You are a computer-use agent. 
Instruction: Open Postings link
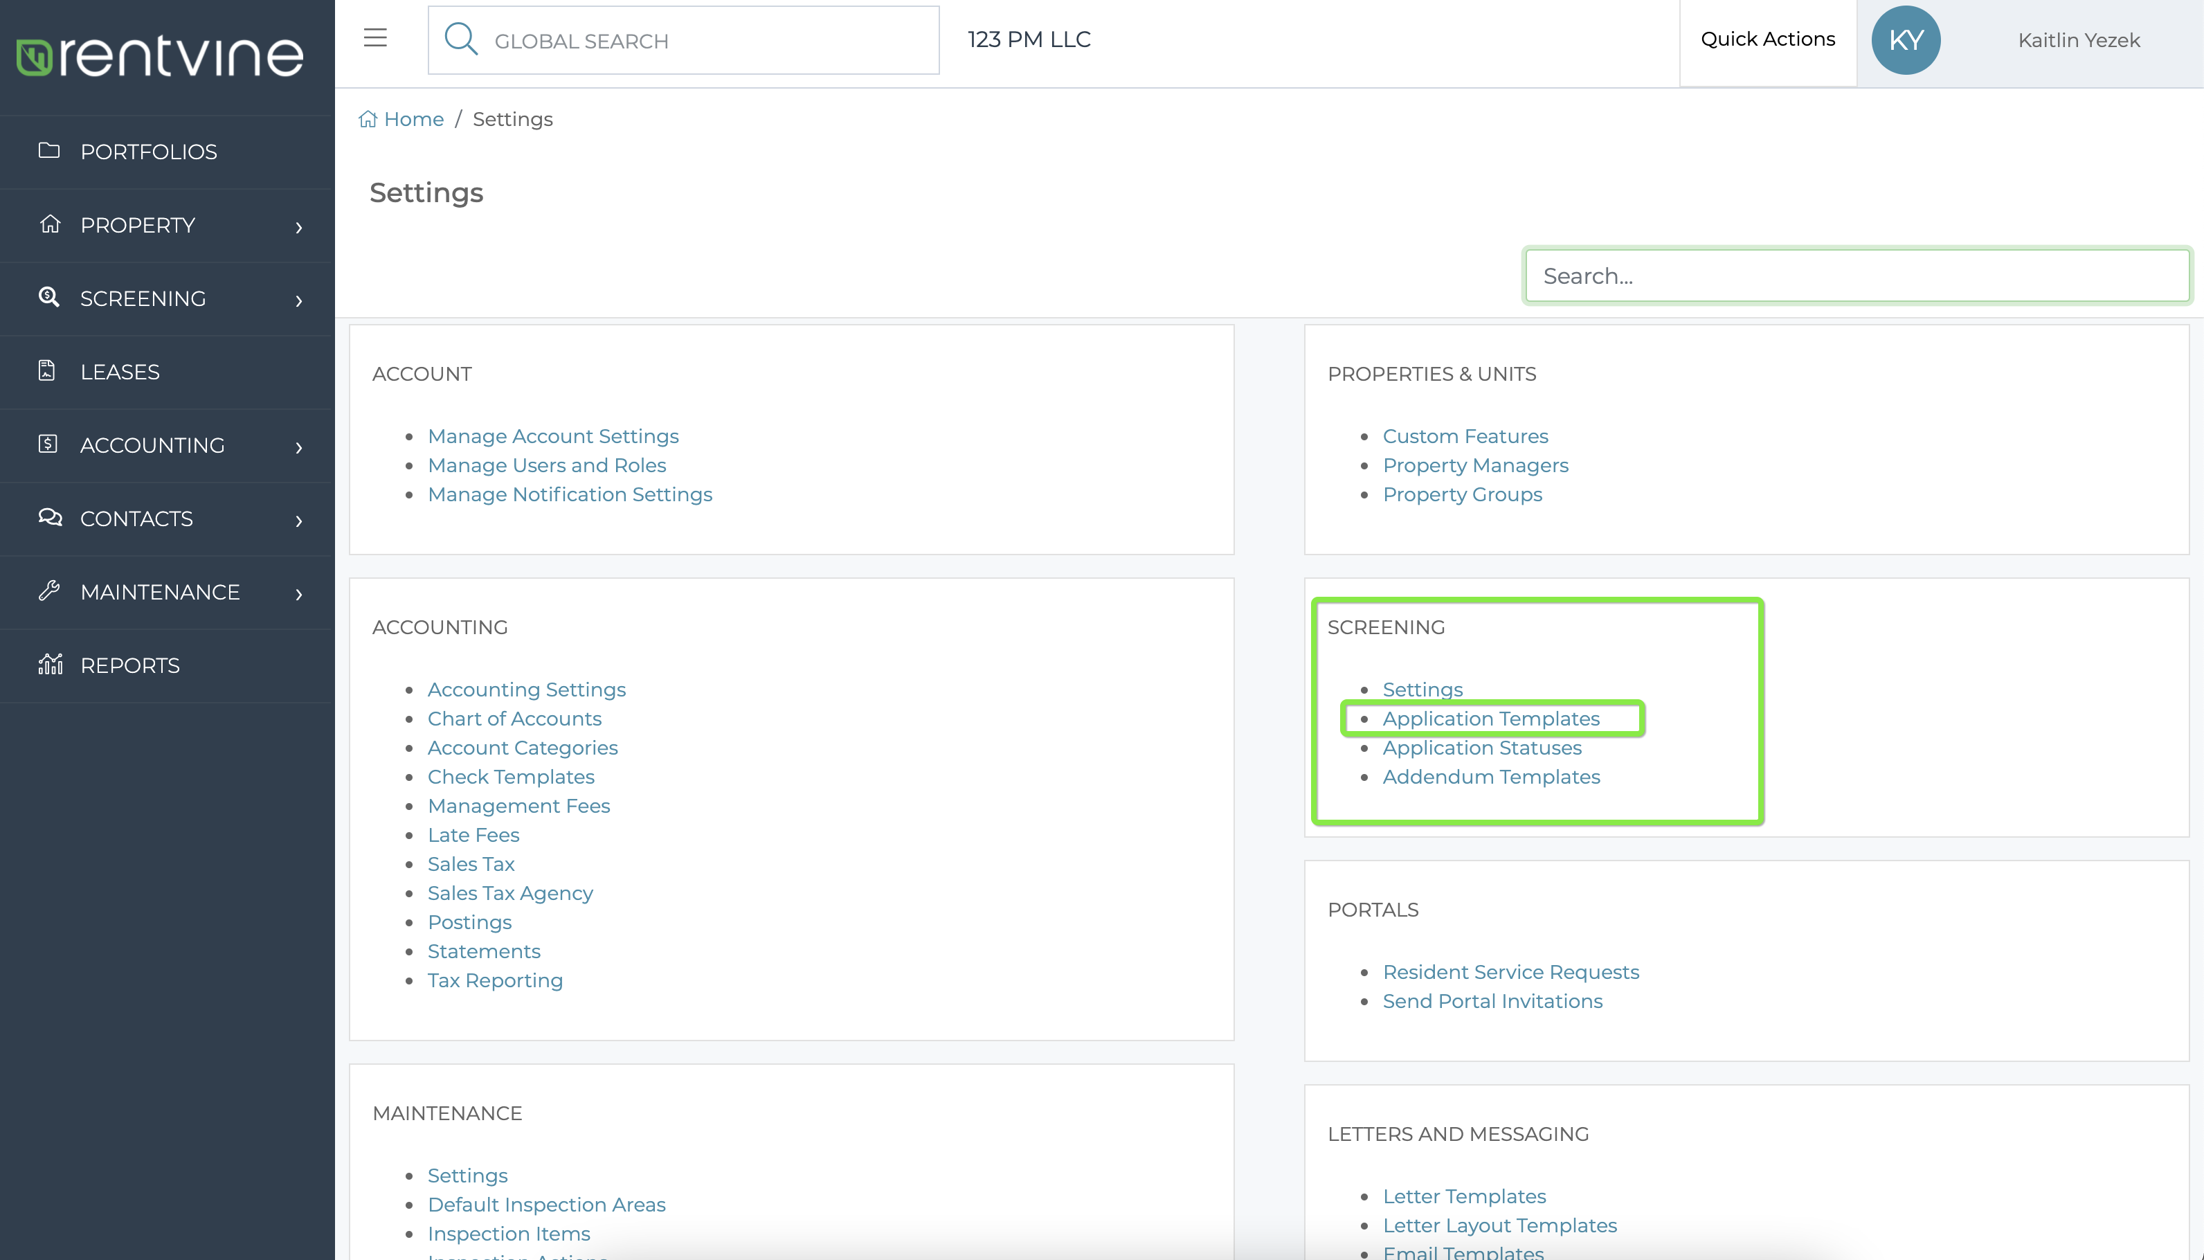pos(469,922)
